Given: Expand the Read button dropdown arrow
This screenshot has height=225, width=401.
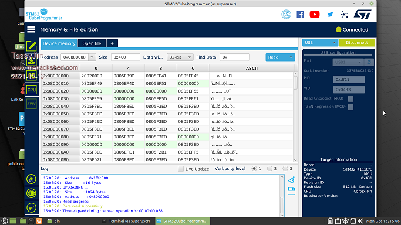Looking at the screenshot, I should coord(291,57).
